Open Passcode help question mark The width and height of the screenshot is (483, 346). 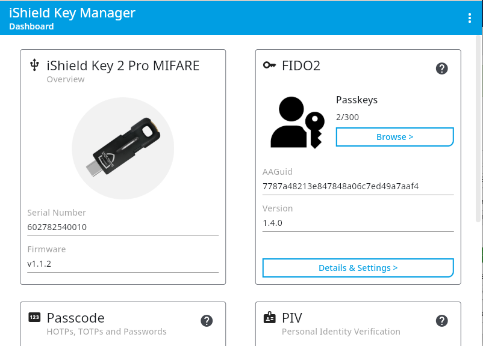pos(206,321)
